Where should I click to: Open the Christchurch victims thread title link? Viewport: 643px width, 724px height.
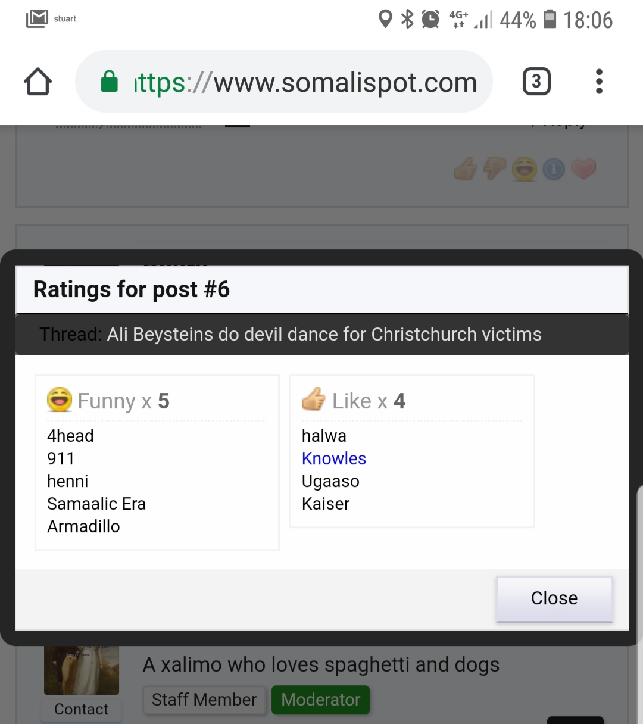(324, 335)
